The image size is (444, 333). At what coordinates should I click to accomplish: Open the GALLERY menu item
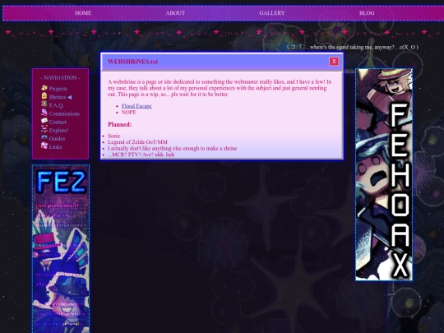272,13
